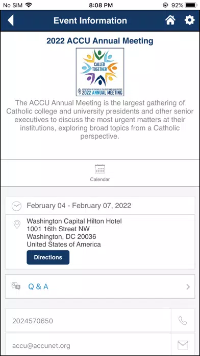
Task: Tap the location pin icon
Action: [x=17, y=224]
